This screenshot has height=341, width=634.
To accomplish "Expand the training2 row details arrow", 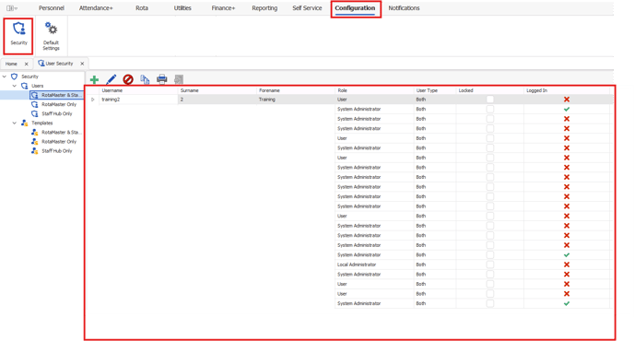I will coord(92,100).
